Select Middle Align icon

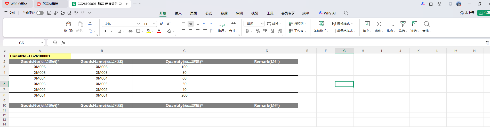click(191, 24)
